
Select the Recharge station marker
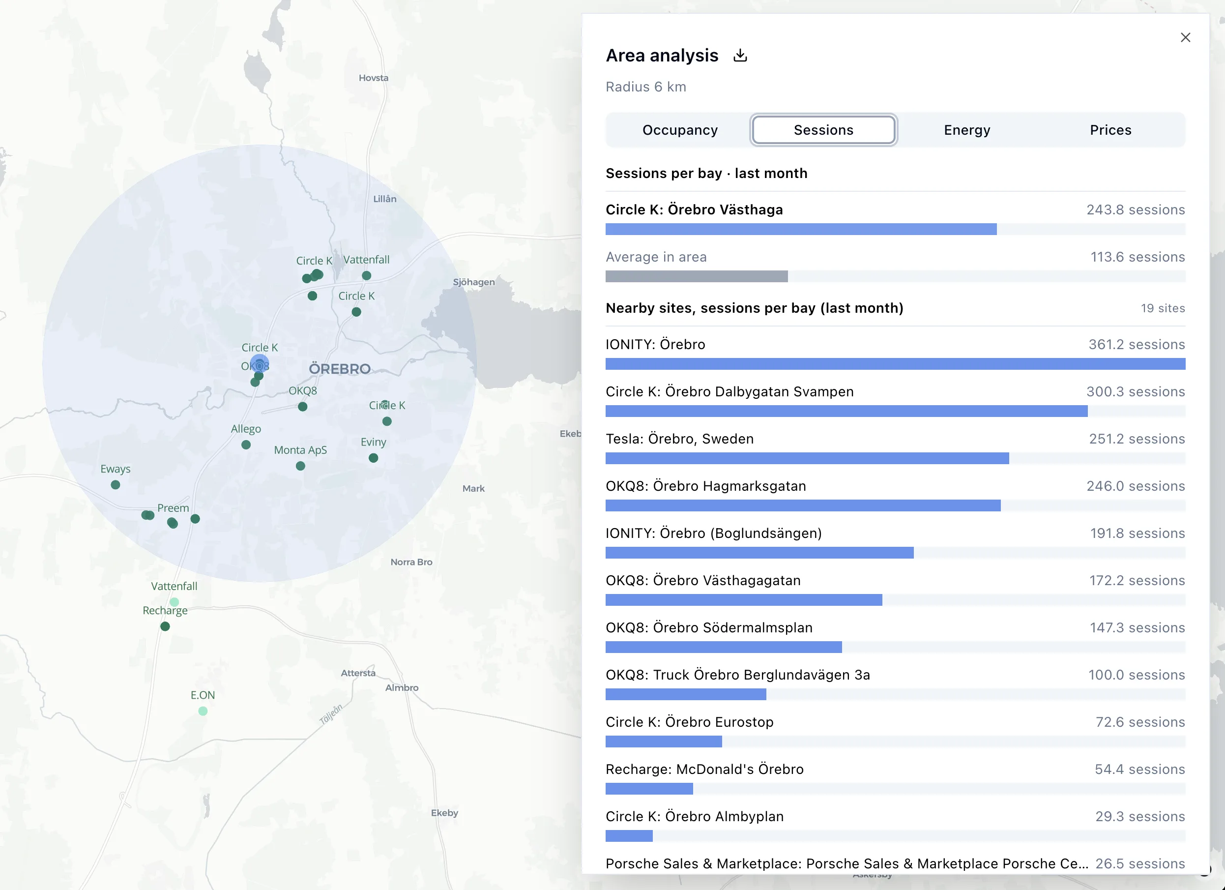pyautogui.click(x=165, y=626)
